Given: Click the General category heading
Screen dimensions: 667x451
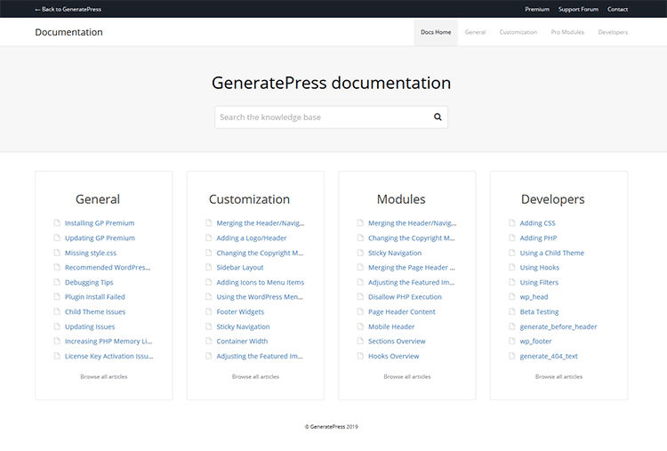Looking at the screenshot, I should pyautogui.click(x=98, y=199).
